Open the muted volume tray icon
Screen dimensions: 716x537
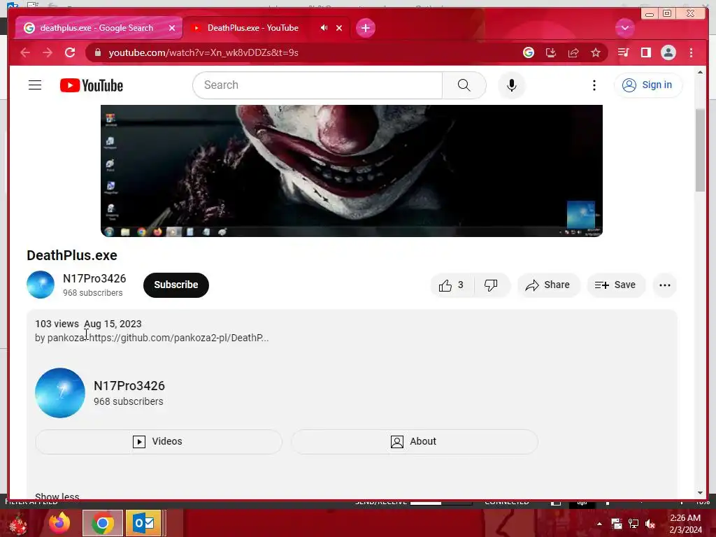tap(650, 524)
